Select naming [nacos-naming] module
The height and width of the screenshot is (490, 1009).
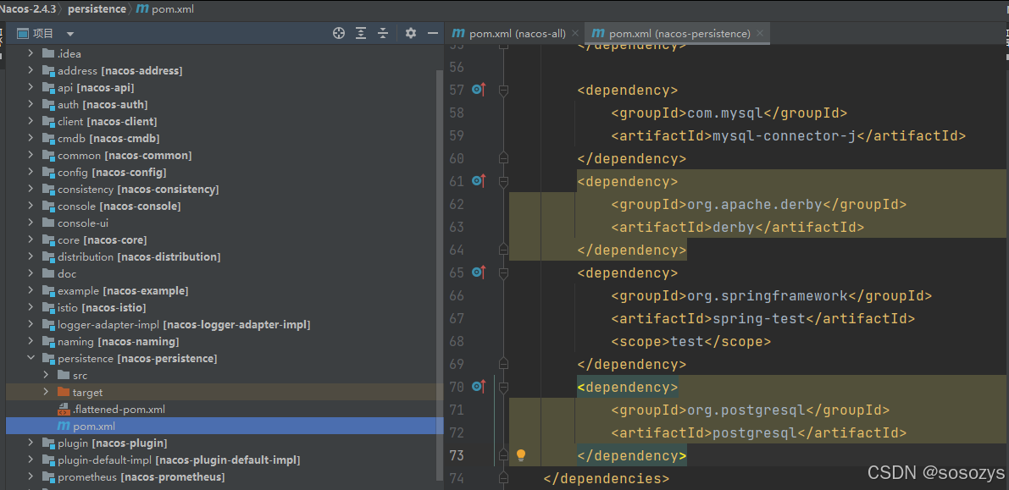point(118,341)
